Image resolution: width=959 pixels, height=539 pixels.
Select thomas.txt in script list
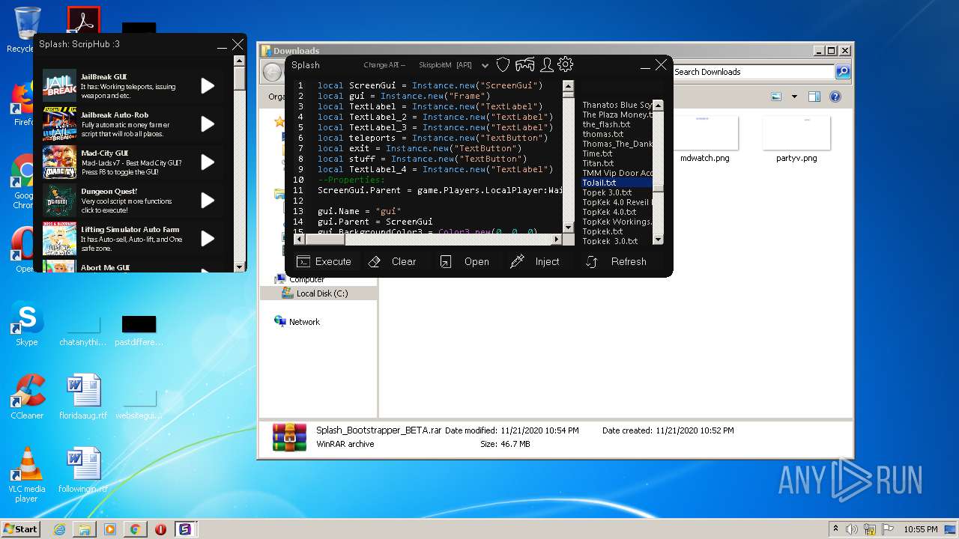(x=603, y=134)
